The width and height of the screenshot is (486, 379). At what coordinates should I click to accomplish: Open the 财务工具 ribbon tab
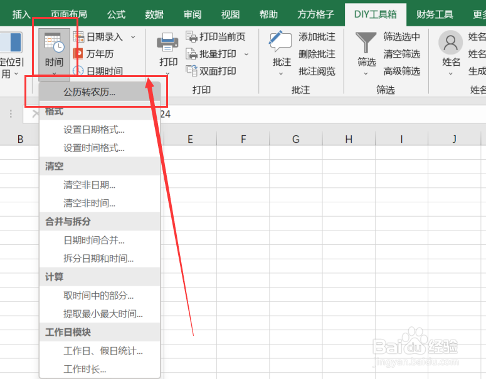pyautogui.click(x=435, y=14)
